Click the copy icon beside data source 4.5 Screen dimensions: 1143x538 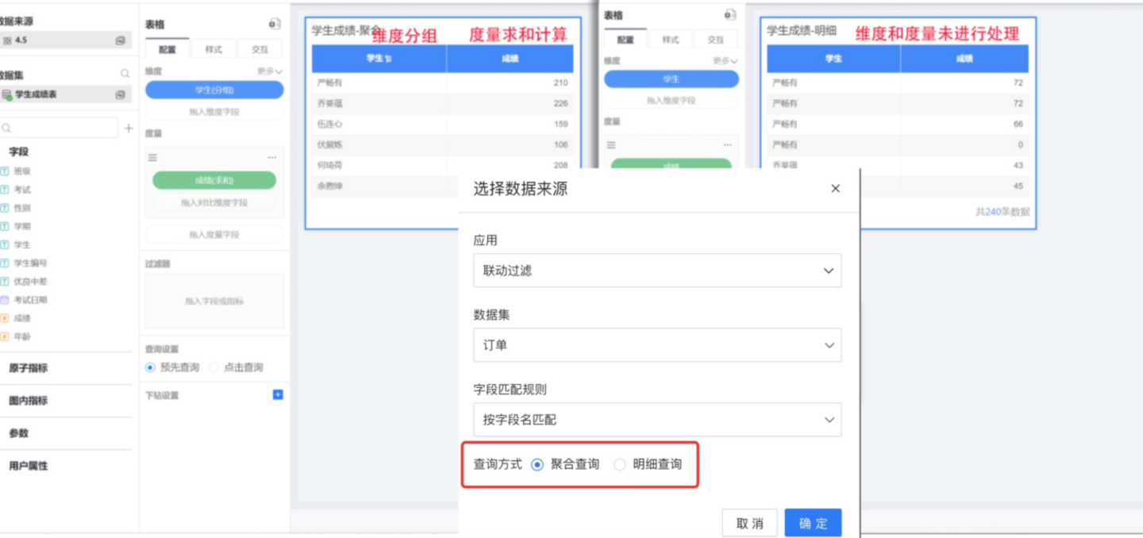pos(121,40)
